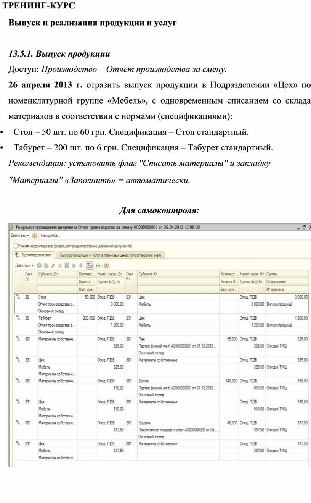Click the green Refresh icon
This screenshot has height=503, width=311.
pos(98,265)
